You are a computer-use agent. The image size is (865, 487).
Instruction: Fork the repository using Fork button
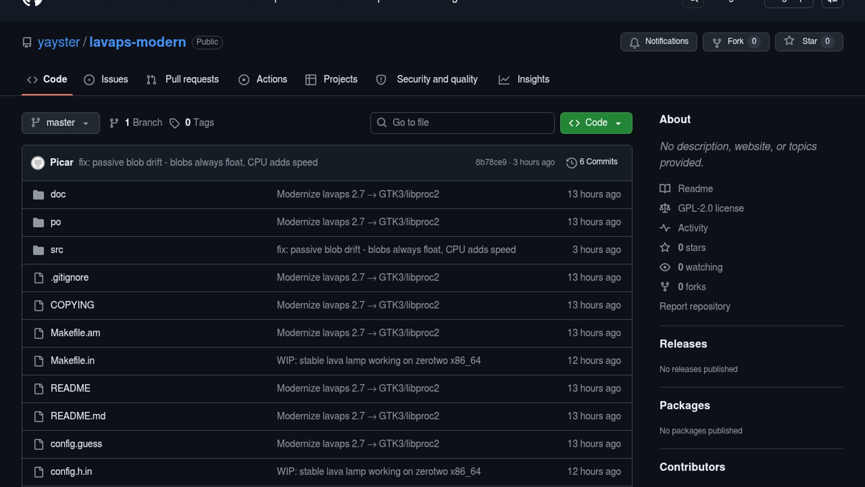click(736, 41)
